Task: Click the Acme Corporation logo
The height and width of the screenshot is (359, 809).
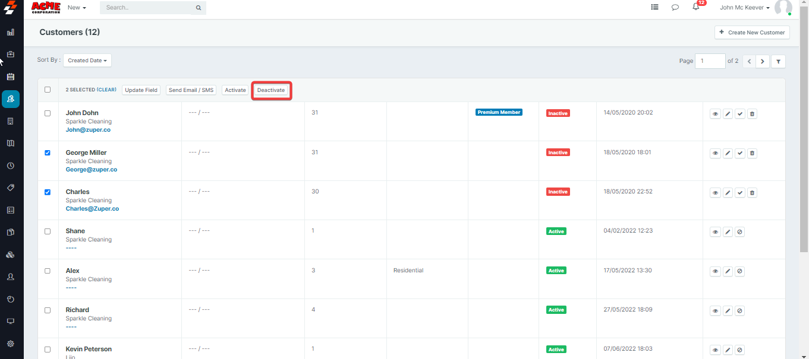Action: click(46, 7)
